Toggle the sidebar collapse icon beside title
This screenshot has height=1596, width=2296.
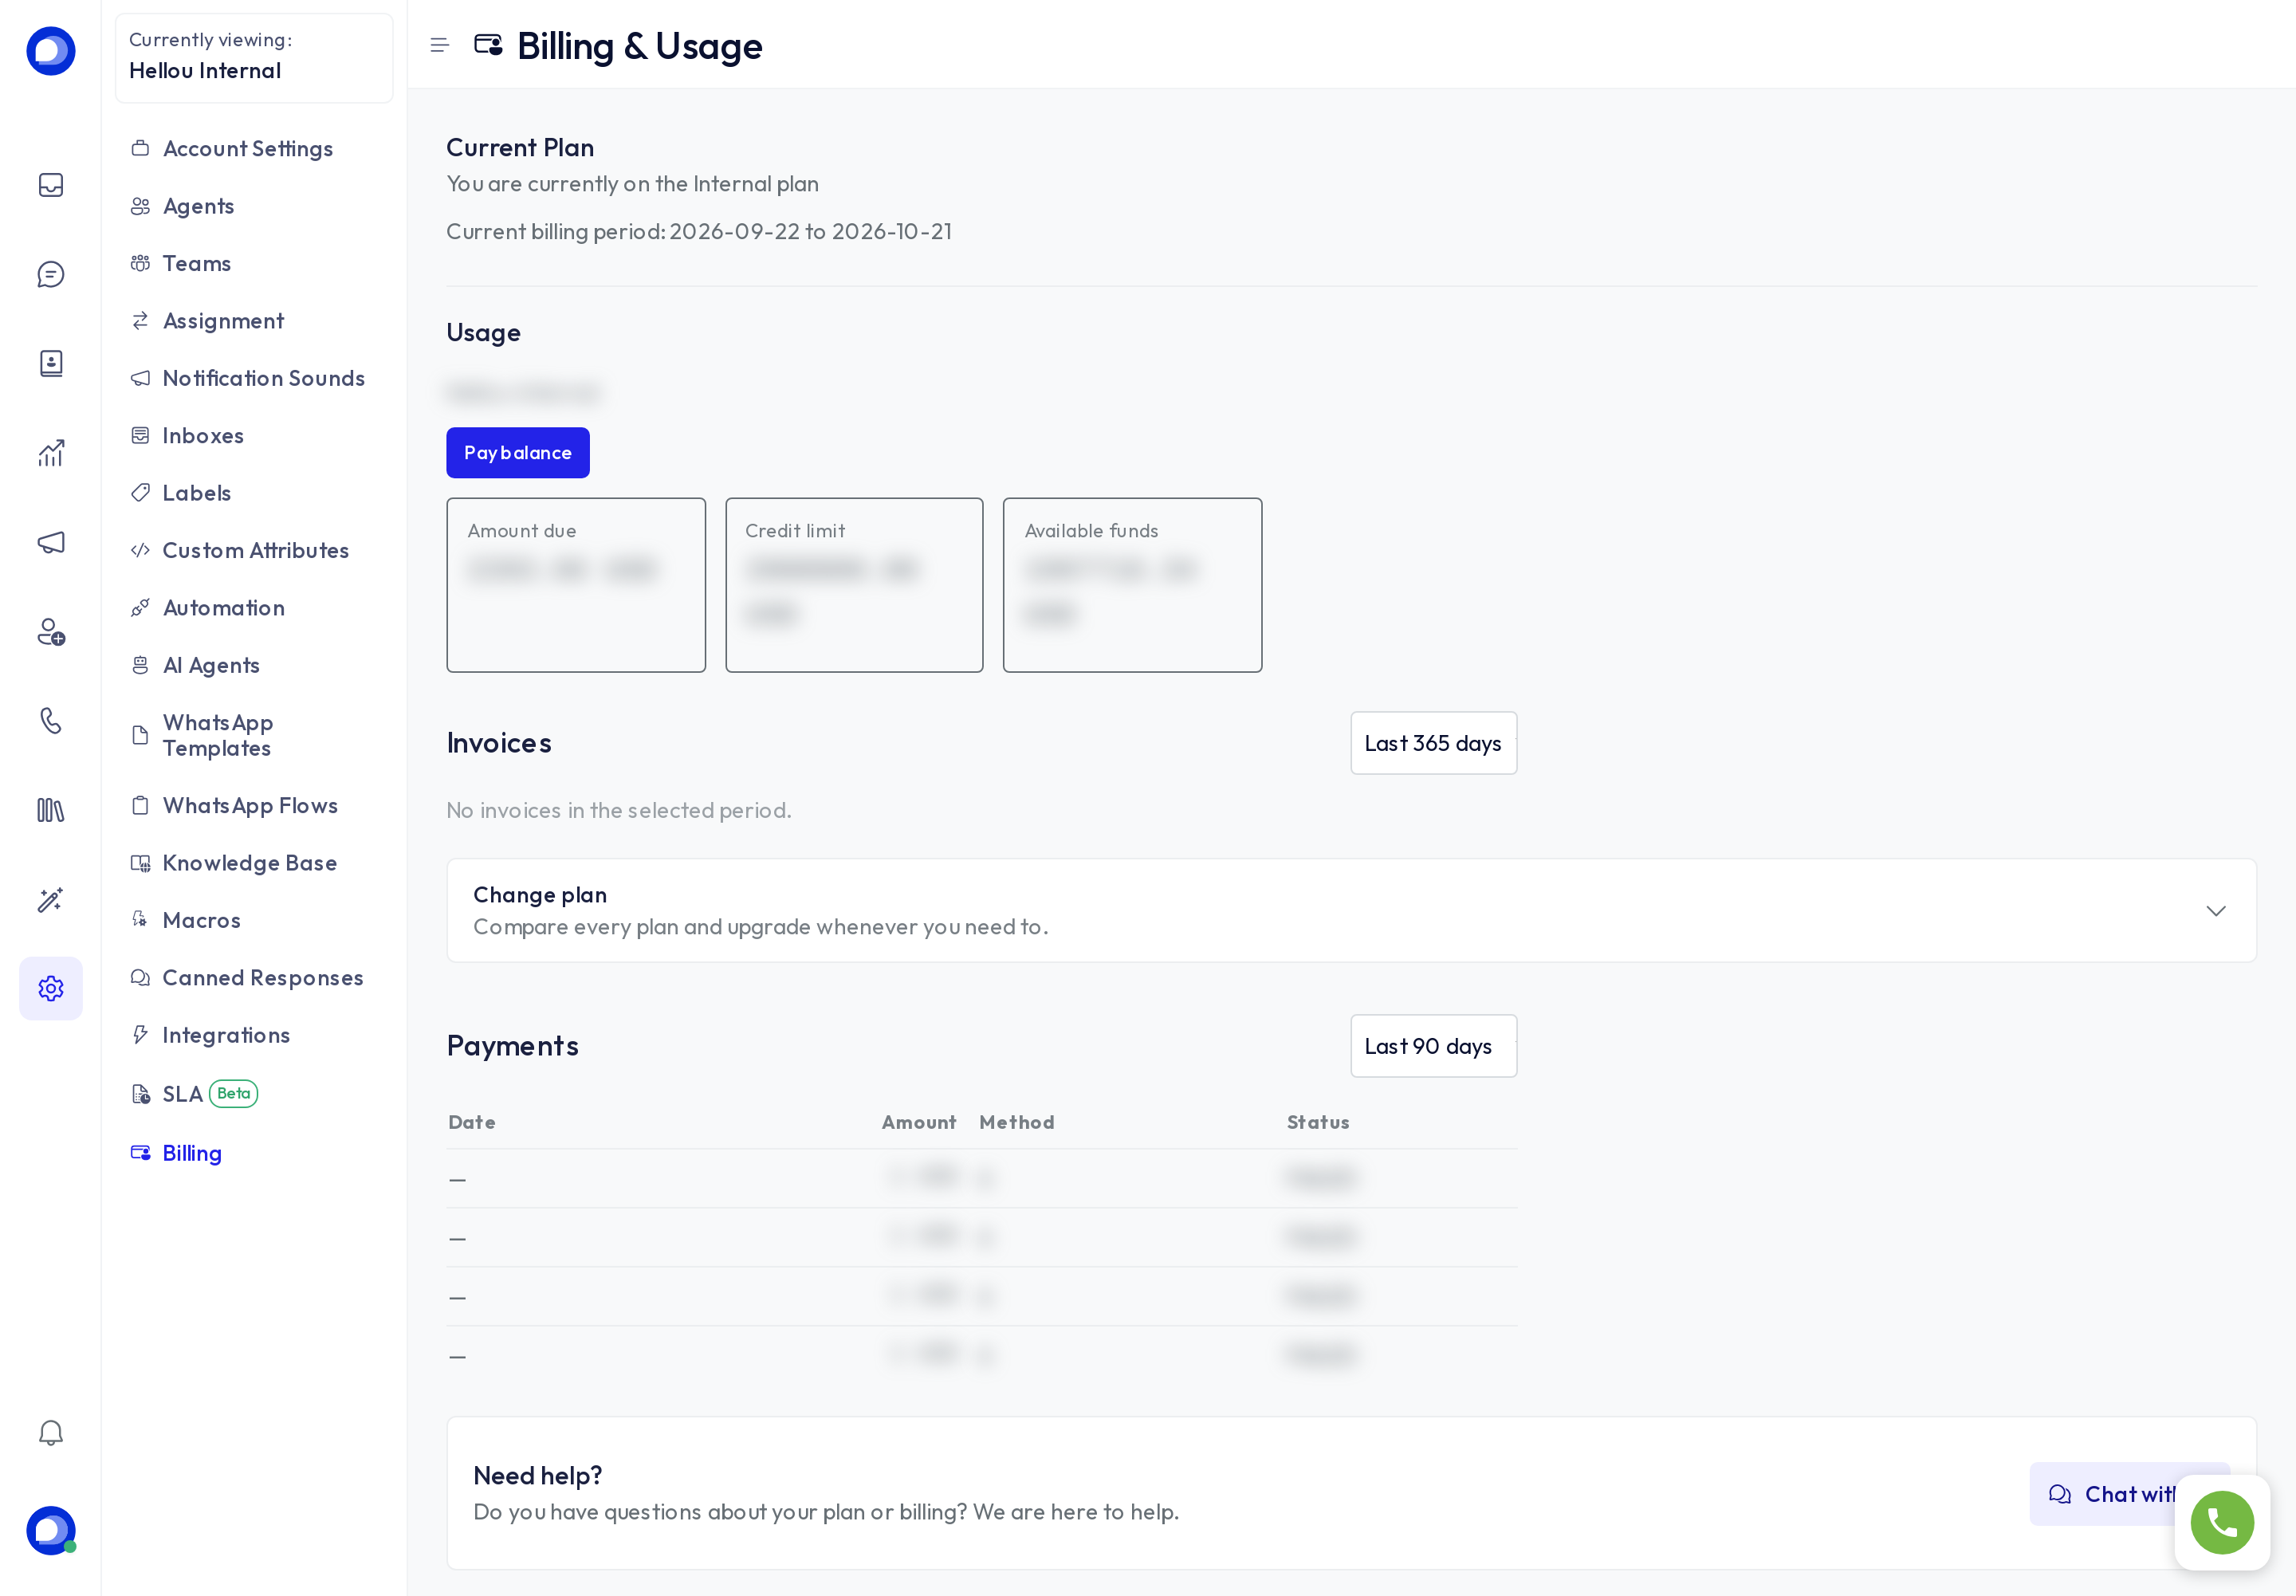[439, 45]
